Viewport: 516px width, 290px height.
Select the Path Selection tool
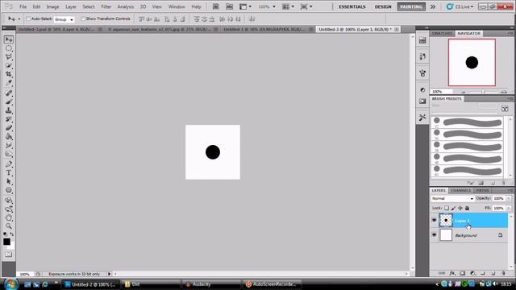(9, 181)
